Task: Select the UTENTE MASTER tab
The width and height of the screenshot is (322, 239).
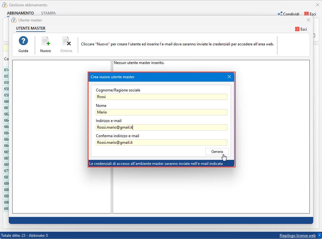Action: click(31, 28)
